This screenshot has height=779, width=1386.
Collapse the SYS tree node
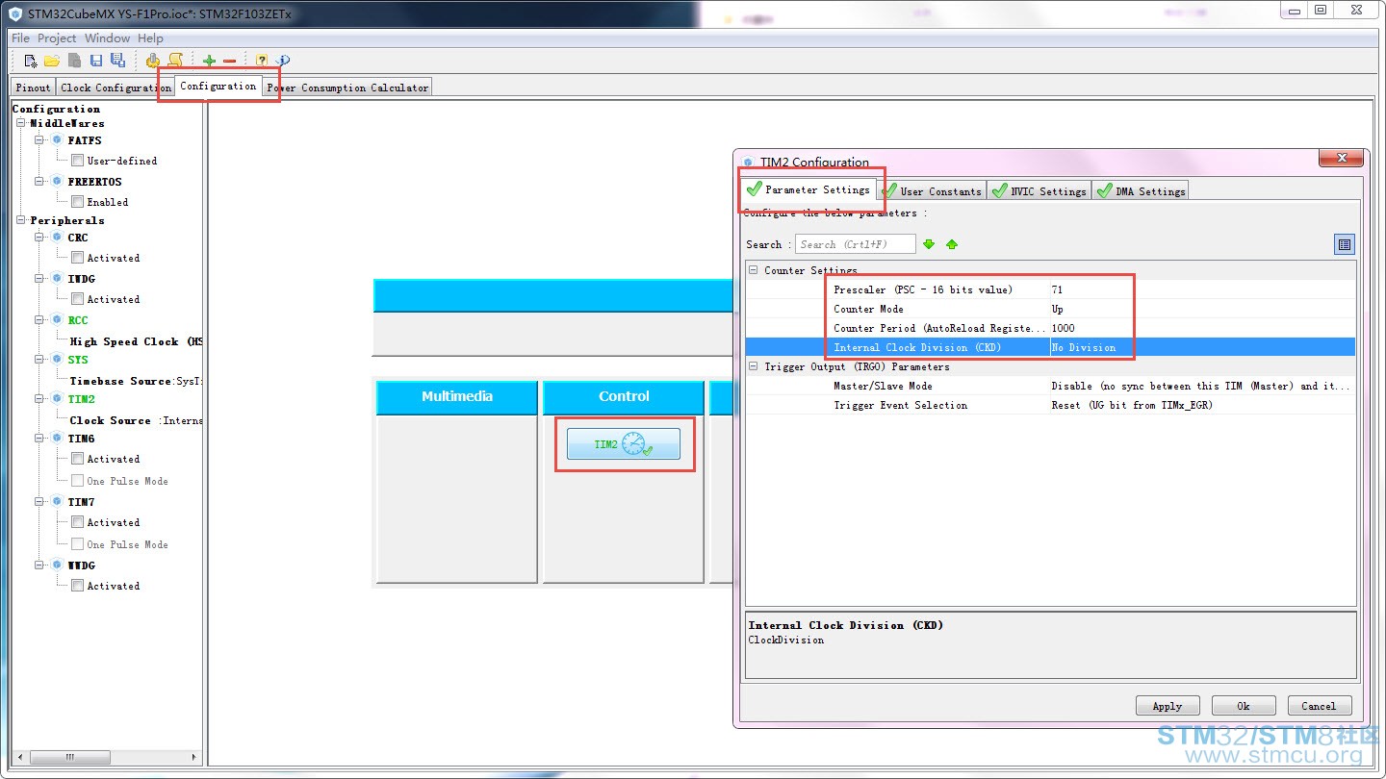coord(39,360)
